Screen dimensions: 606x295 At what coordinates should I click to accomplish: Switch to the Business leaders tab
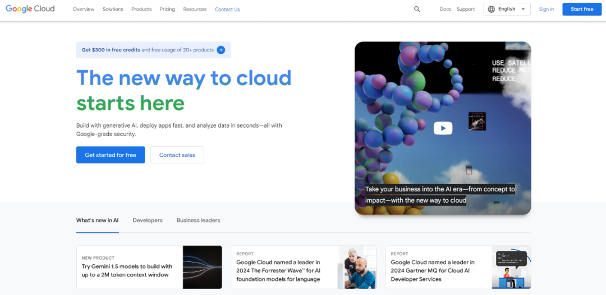point(198,221)
